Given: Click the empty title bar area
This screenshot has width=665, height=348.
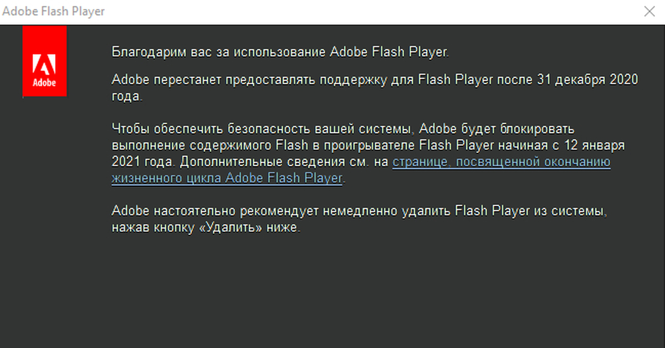Looking at the screenshot, I should (x=360, y=12).
